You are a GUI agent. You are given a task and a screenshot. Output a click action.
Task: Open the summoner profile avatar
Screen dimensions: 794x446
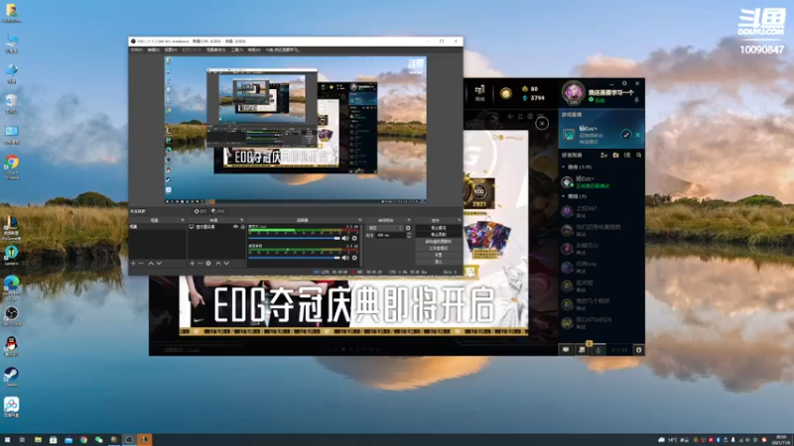(x=574, y=92)
